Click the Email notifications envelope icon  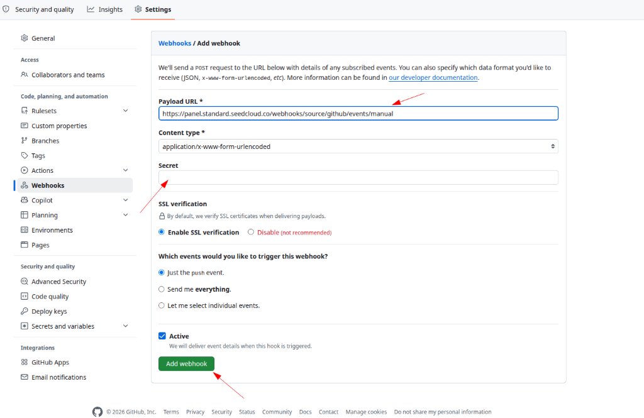pyautogui.click(x=25, y=377)
